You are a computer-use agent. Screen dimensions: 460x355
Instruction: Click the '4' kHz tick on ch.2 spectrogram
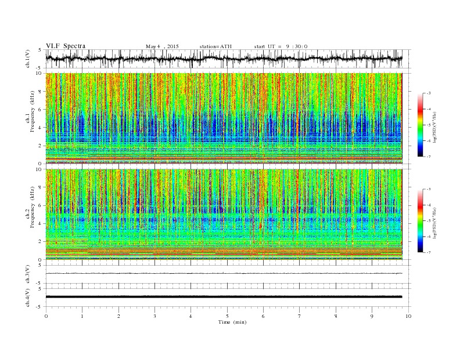[x=40, y=224]
